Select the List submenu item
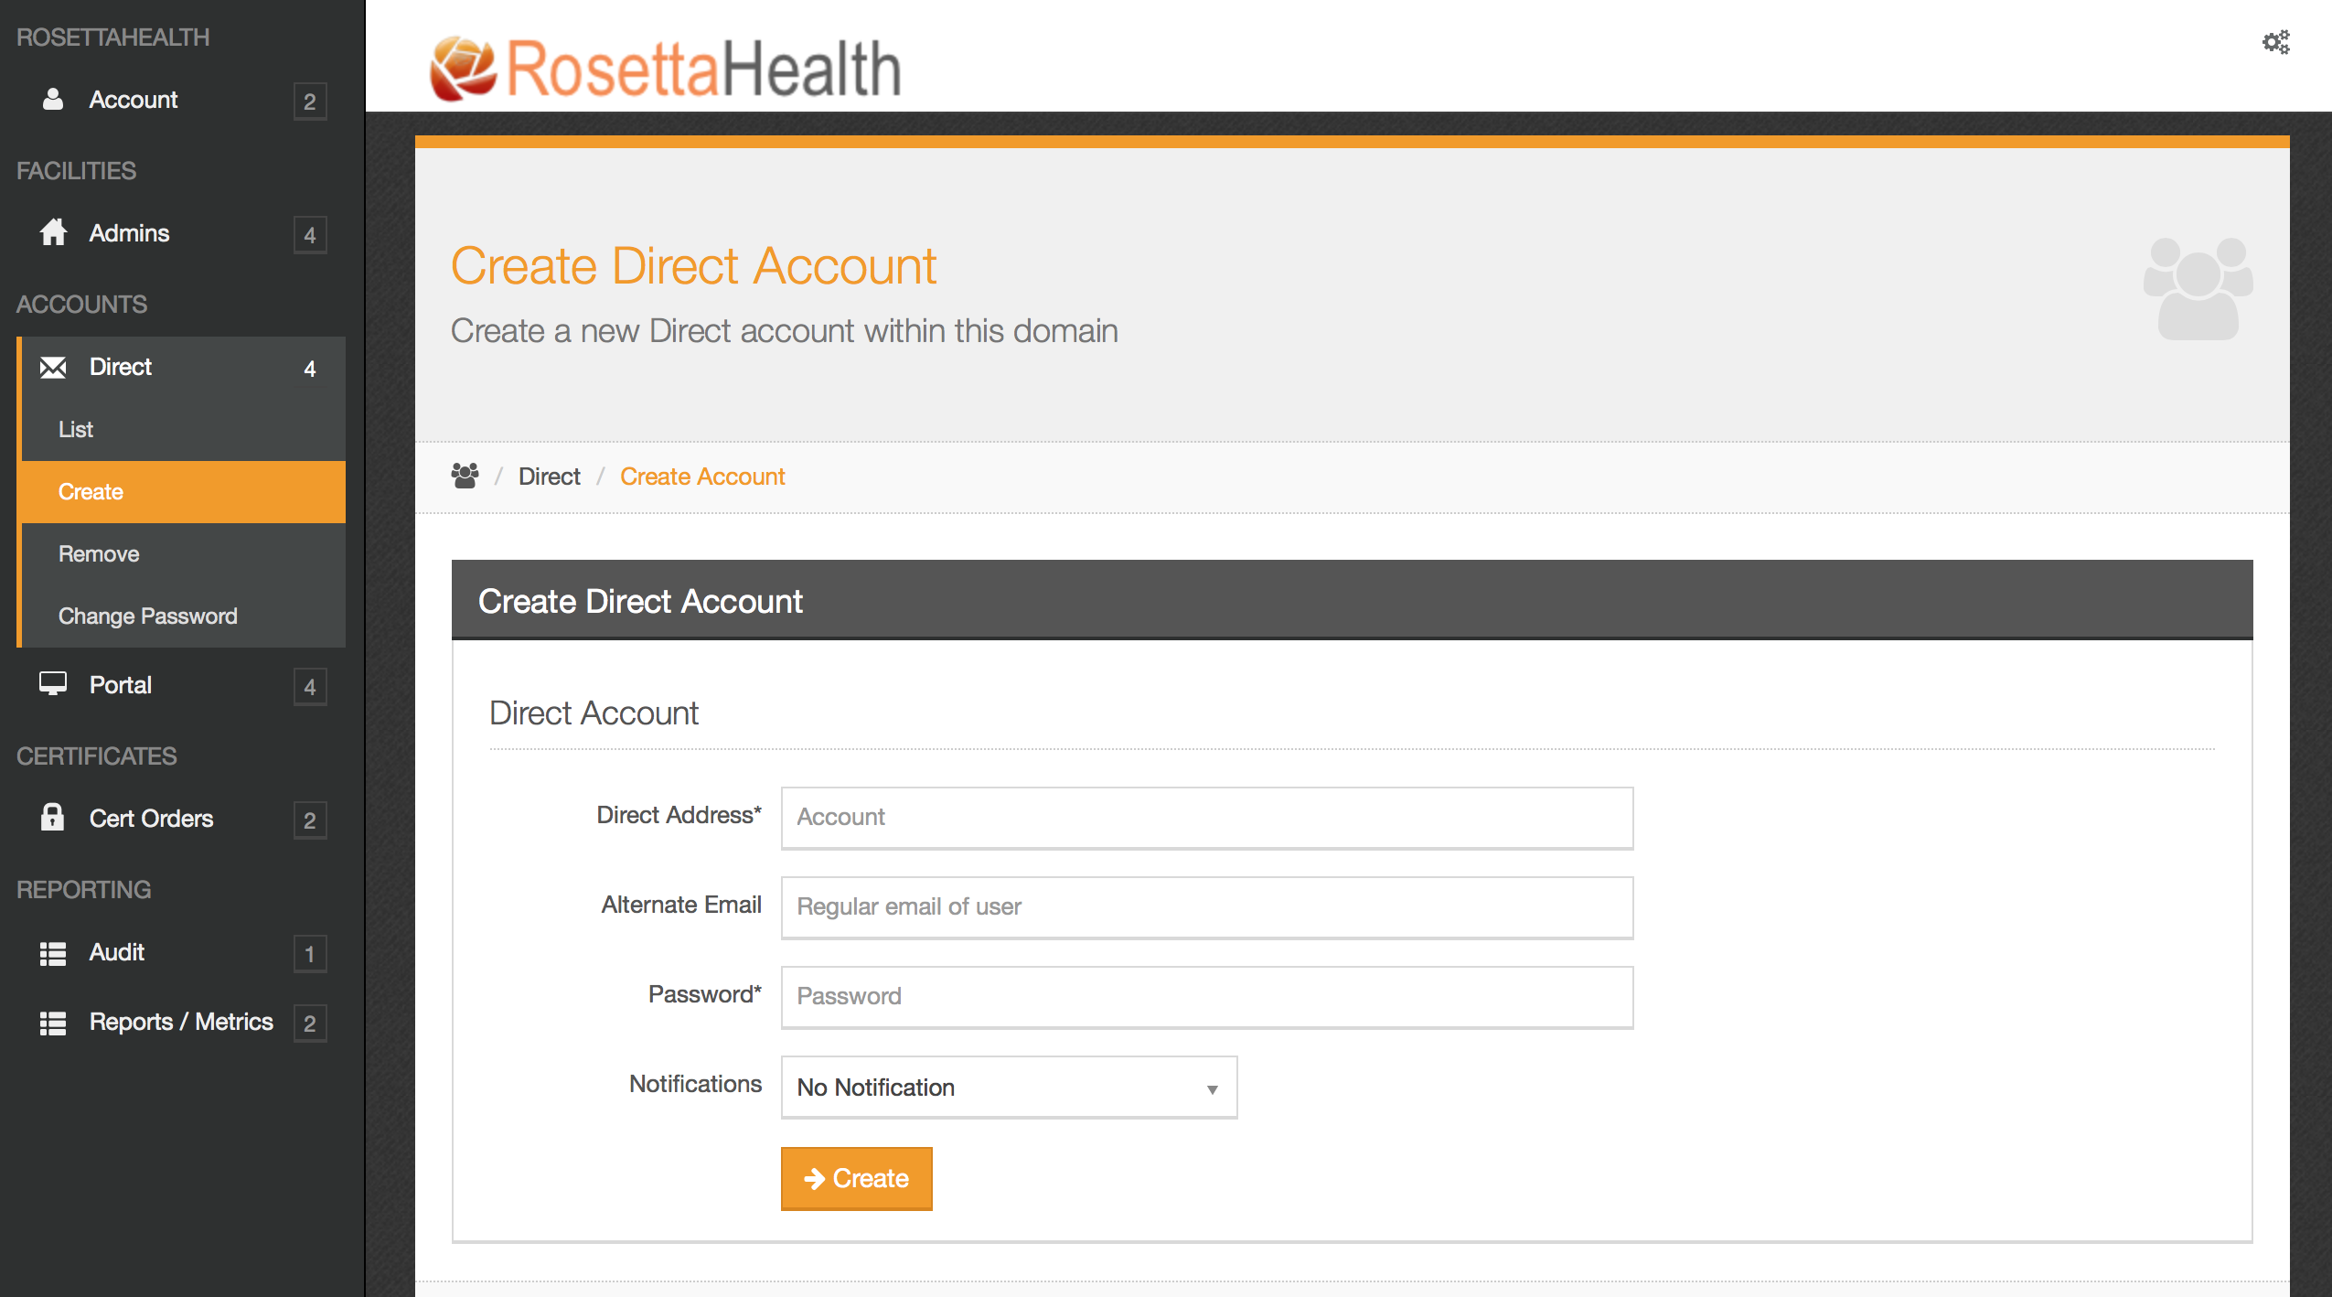This screenshot has width=2332, height=1297. click(x=76, y=429)
